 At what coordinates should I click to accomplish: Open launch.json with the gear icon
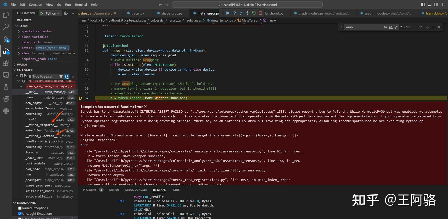pos(66,13)
